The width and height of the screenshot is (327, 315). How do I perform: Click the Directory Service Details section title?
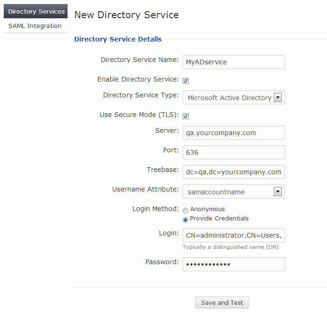(x=118, y=39)
